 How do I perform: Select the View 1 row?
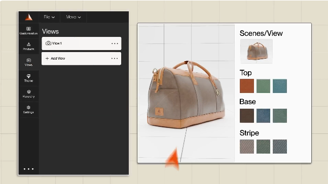[x=82, y=43]
